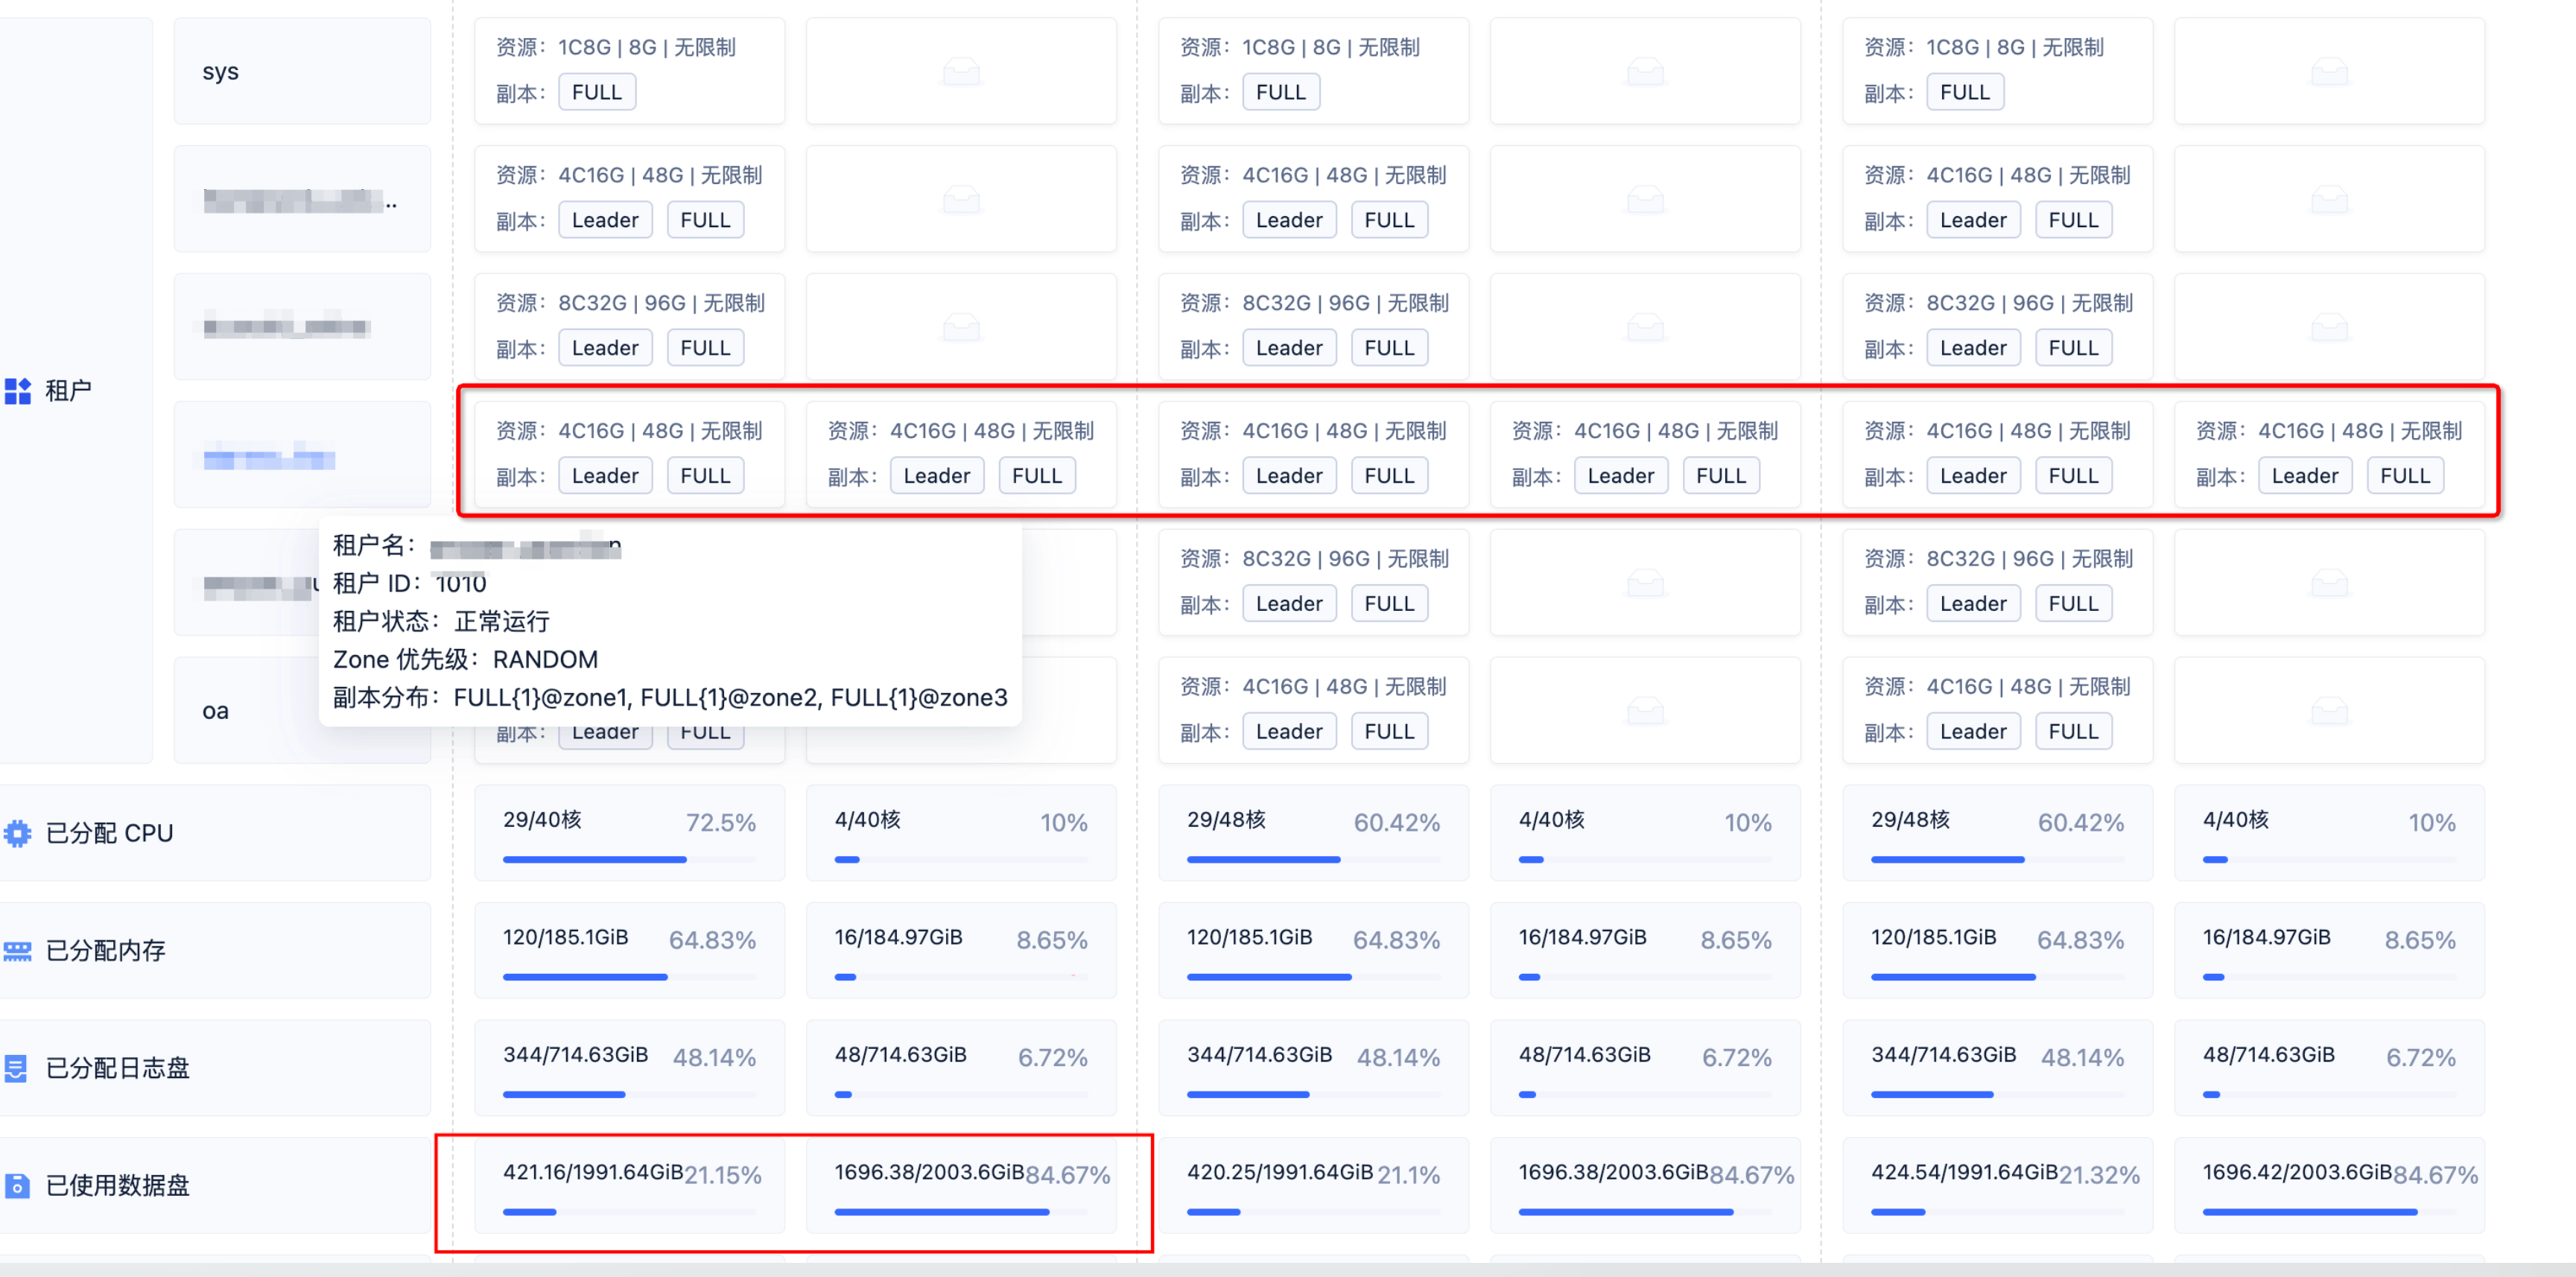The height and width of the screenshot is (1277, 2576).
Task: Click the 72.5% CPU allocation progress bar
Action: click(x=629, y=859)
